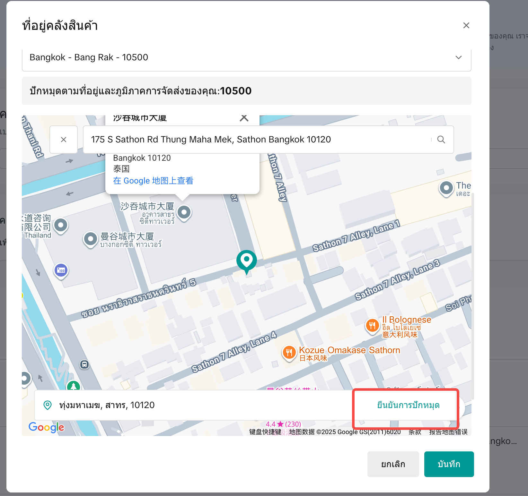Image resolution: width=528 pixels, height=496 pixels.
Task: Clear the map search field with X button
Action: (x=64, y=140)
